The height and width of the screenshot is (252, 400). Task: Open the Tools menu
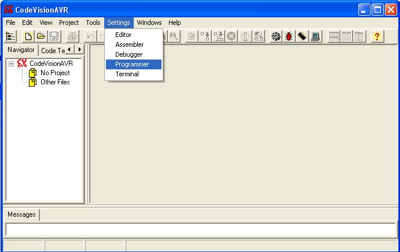[x=93, y=23]
